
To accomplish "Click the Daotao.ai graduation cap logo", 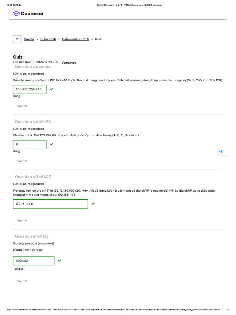I will 16,13.
